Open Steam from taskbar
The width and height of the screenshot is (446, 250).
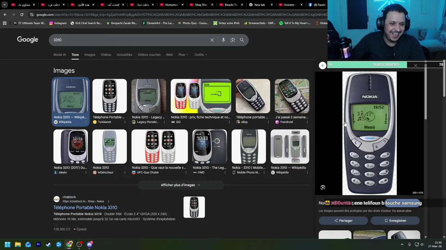click(48, 244)
